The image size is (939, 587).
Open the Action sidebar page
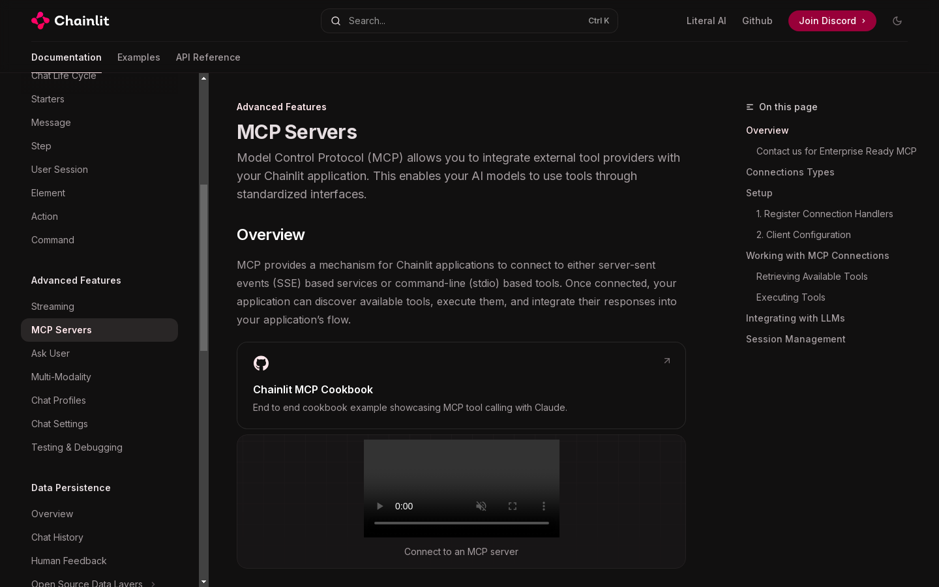pos(99,217)
